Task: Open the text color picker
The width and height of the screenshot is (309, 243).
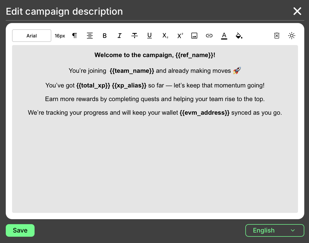Action: [224, 36]
